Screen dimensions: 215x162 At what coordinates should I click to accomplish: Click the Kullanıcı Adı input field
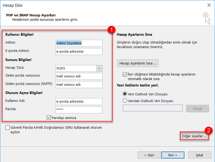point(79,102)
